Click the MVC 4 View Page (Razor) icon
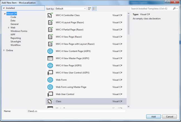 click(x=50, y=37)
